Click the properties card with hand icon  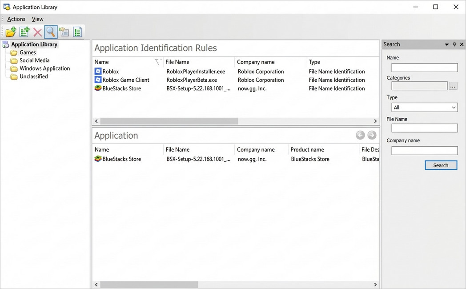(64, 32)
